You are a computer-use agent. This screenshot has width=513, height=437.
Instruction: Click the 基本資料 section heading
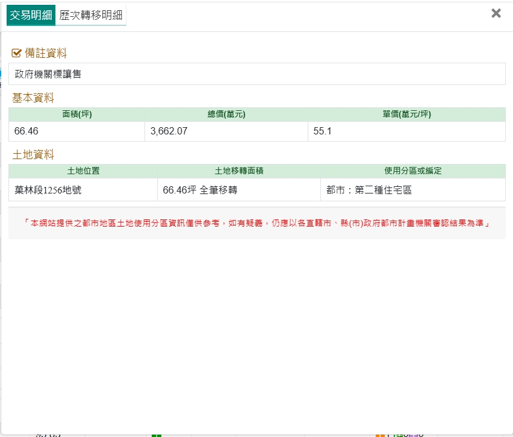click(x=33, y=98)
